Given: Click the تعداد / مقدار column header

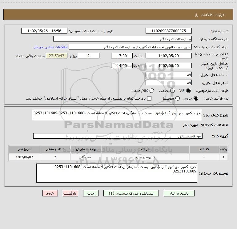Looking at the screenshot, I should click(x=55, y=149).
